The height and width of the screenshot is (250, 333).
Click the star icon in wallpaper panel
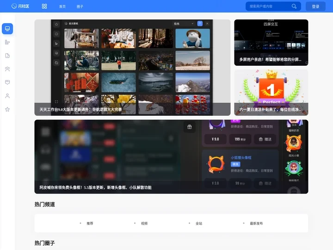56,24
